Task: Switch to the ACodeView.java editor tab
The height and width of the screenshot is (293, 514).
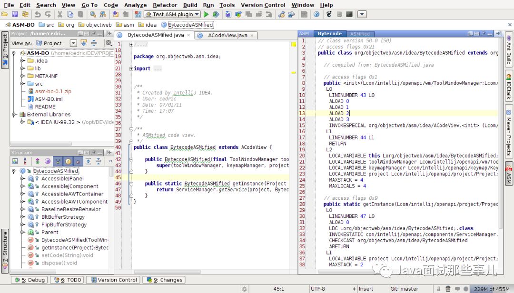Action: [x=227, y=35]
